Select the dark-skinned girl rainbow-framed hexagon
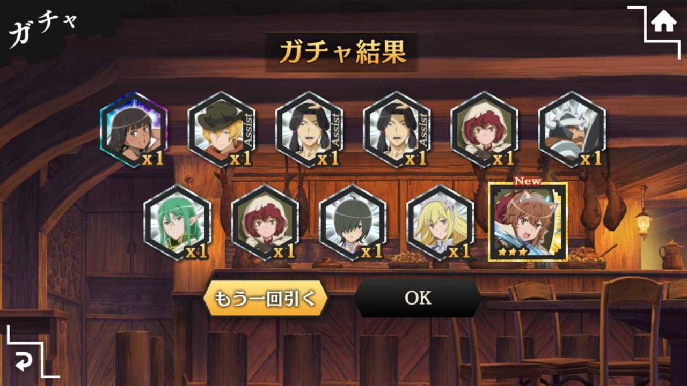 coord(134,130)
